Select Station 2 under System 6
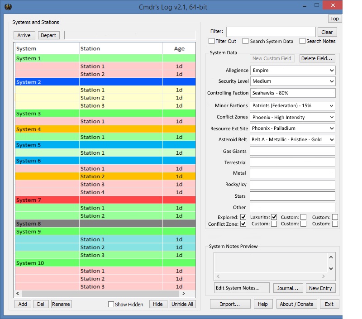Screen dimensions: 362x319 coord(105,176)
